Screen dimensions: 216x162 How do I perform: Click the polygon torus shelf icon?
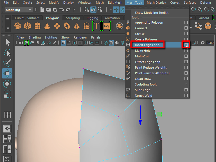67,26
